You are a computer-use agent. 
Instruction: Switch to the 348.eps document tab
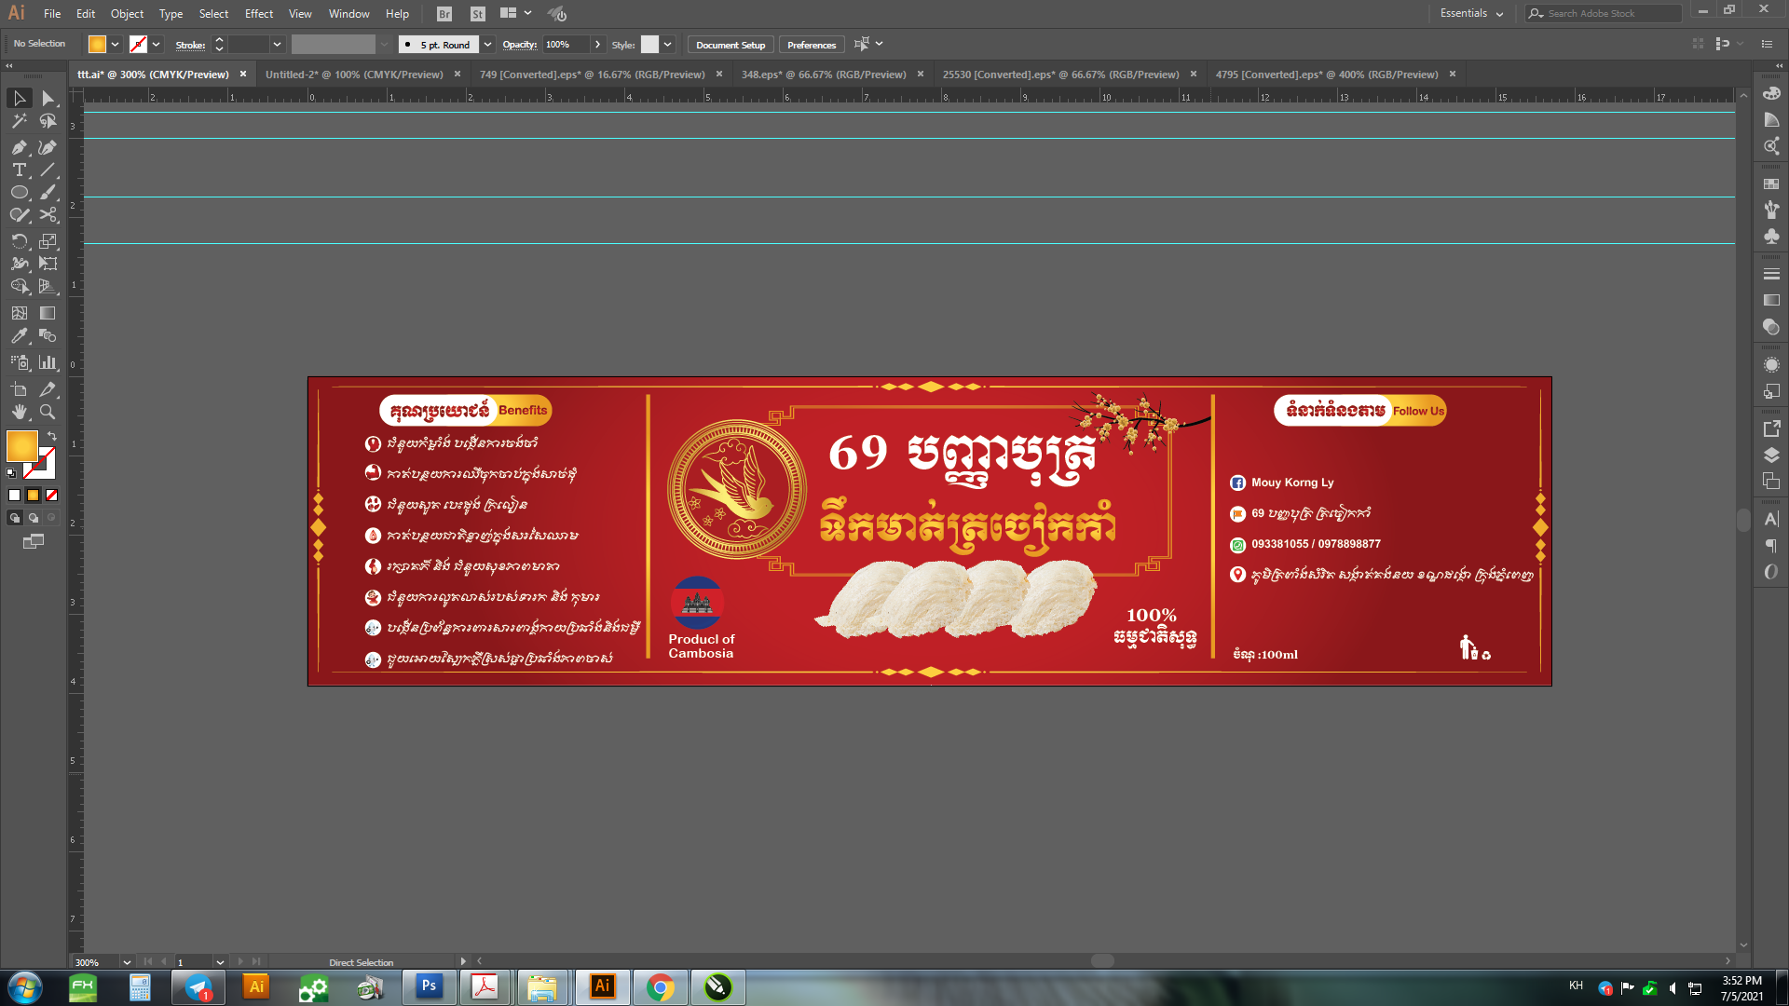(x=823, y=75)
